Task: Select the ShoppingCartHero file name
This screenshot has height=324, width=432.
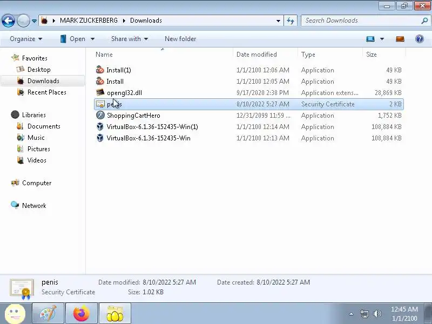Action: 133,116
